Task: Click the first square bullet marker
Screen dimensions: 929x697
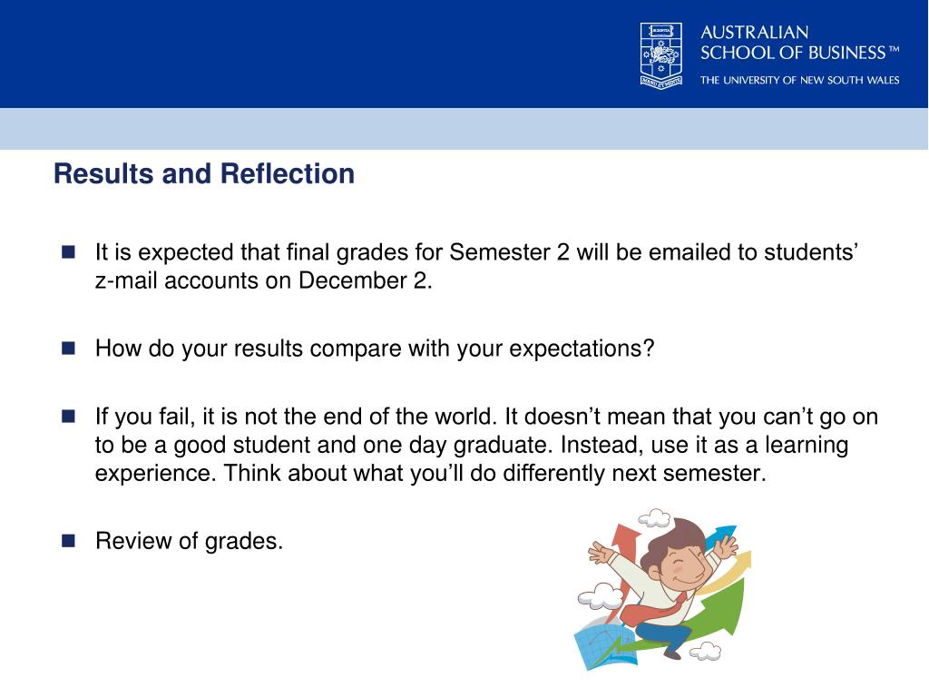Action: [x=68, y=252]
